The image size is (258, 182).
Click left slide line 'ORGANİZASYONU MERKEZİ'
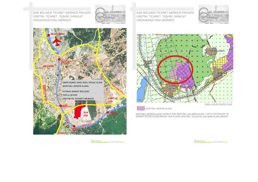tap(52, 20)
